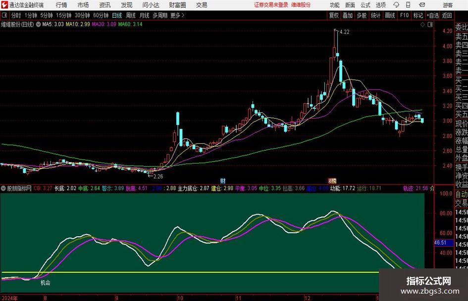Select the 日线 daily period tab

[x=117, y=15]
